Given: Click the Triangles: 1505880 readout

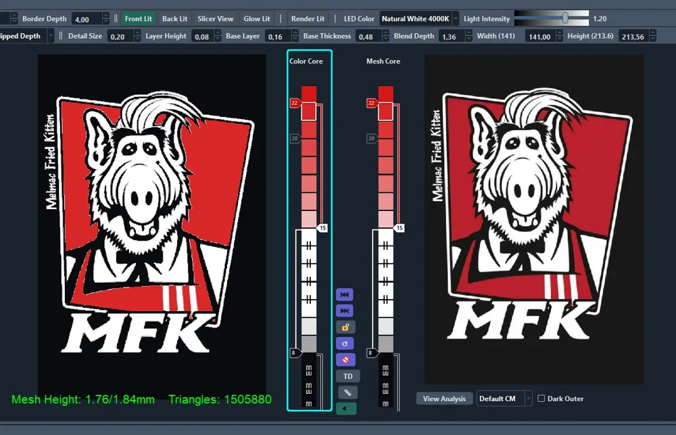Looking at the screenshot, I should pos(220,399).
